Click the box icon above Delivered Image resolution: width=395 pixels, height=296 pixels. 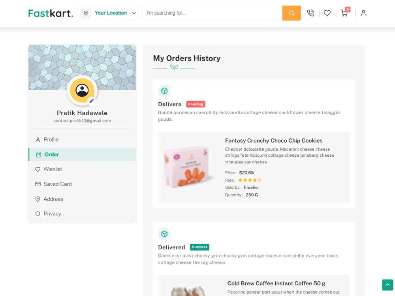pyautogui.click(x=164, y=234)
